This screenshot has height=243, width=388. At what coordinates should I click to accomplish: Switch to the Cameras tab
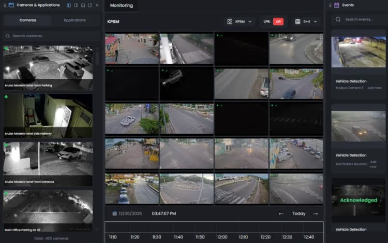pos(28,20)
